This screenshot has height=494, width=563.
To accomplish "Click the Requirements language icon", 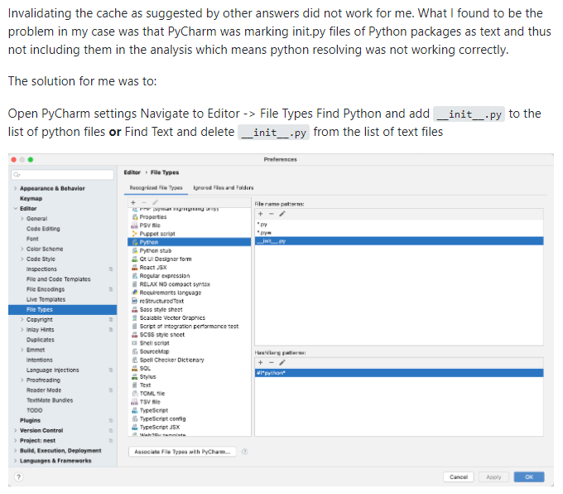I will click(x=135, y=293).
